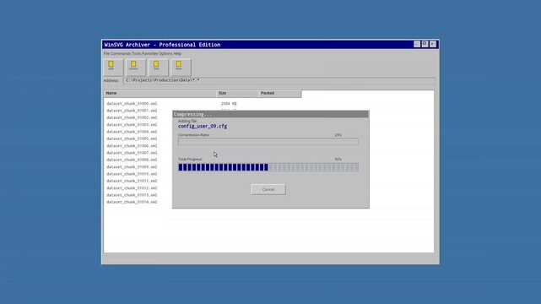Image resolution: width=541 pixels, height=304 pixels.
Task: Click the config_user_09.cfg file name in dialog
Action: (203, 127)
